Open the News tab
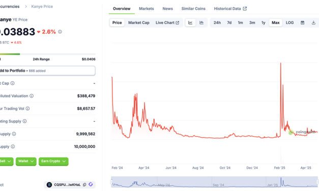Image resolution: width=319 pixels, height=191 pixels. 167,9
